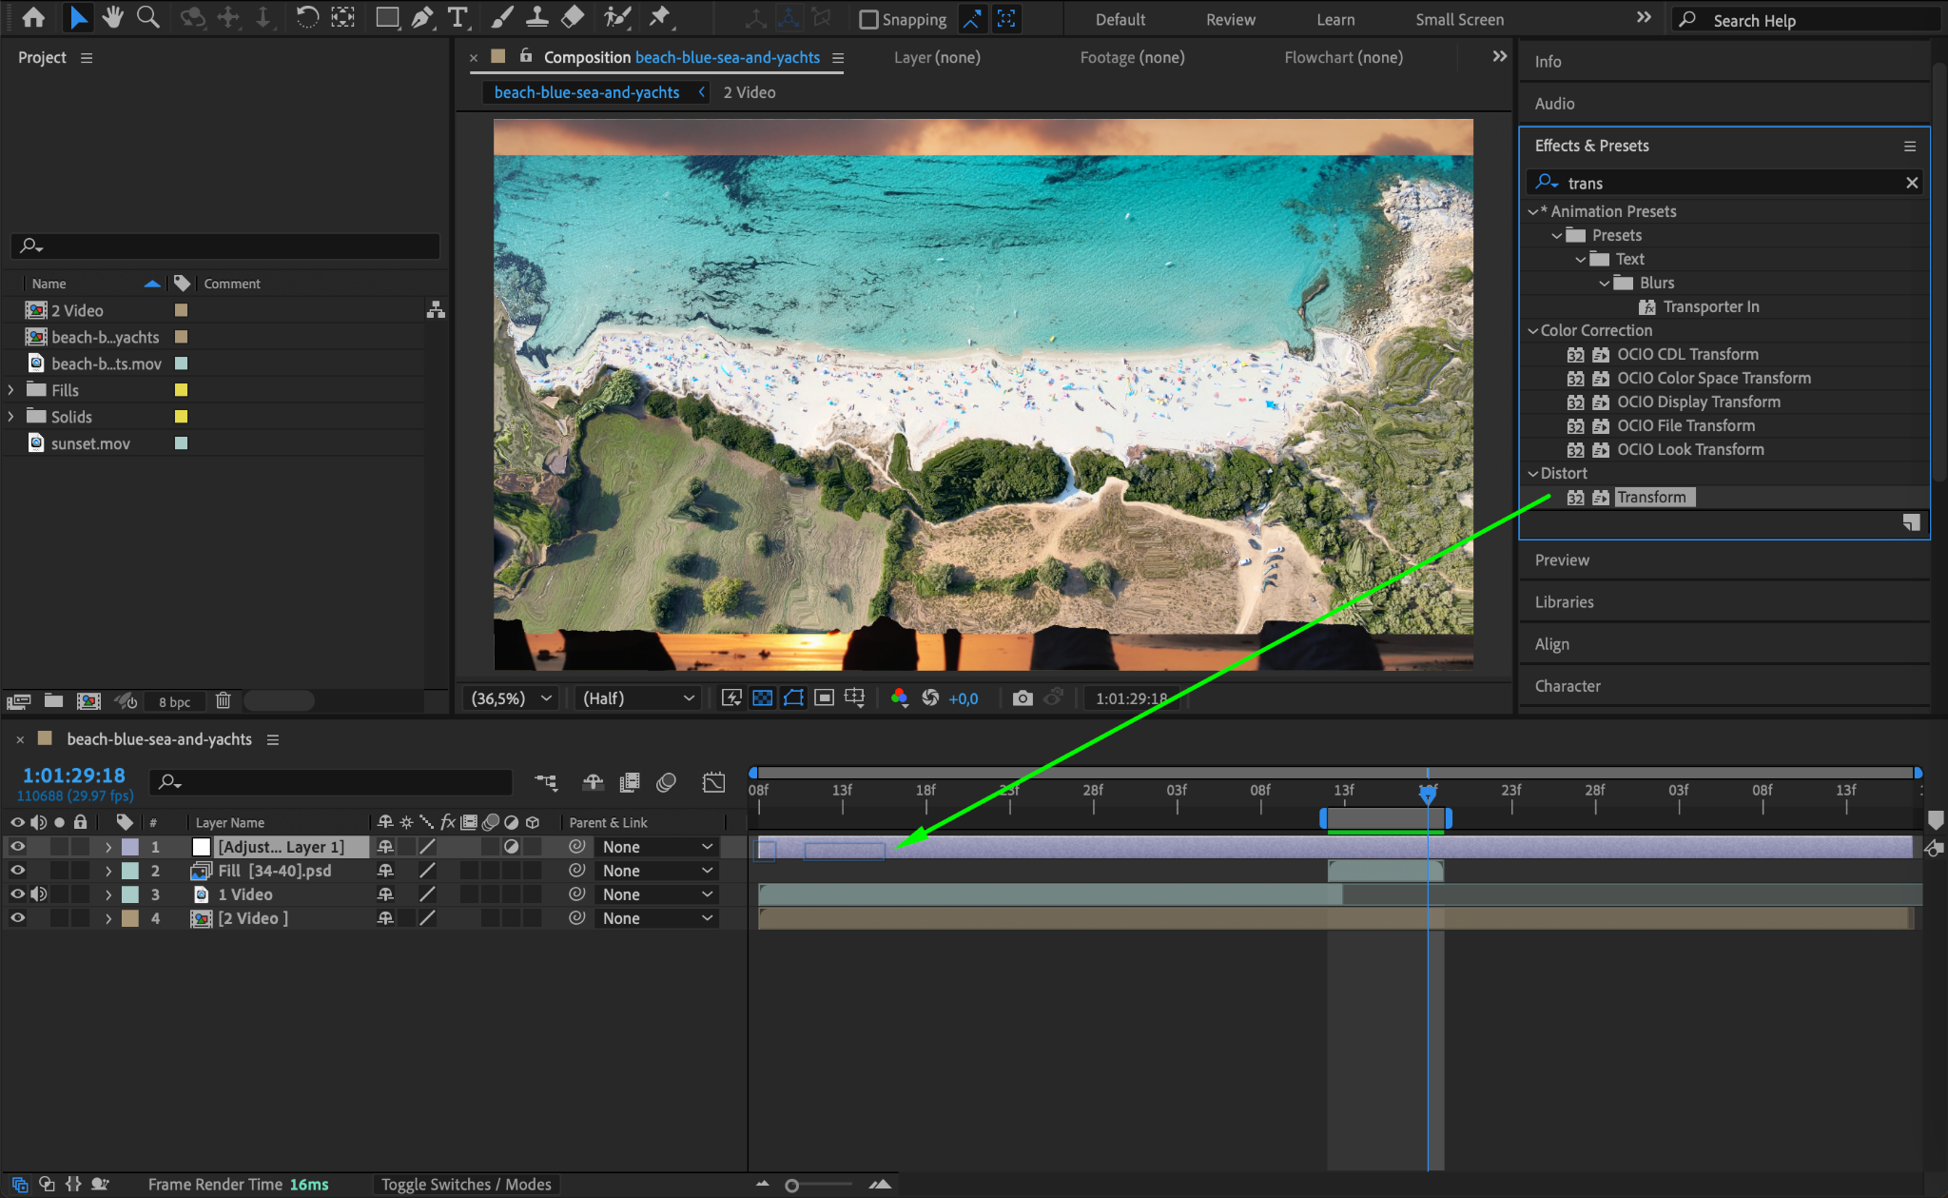
Task: Select the OCIO File Transform effect
Action: click(1685, 425)
